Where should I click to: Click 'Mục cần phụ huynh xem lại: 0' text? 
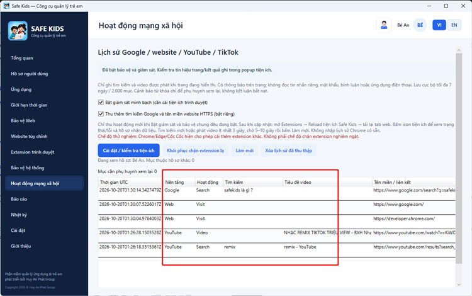pos(127,171)
